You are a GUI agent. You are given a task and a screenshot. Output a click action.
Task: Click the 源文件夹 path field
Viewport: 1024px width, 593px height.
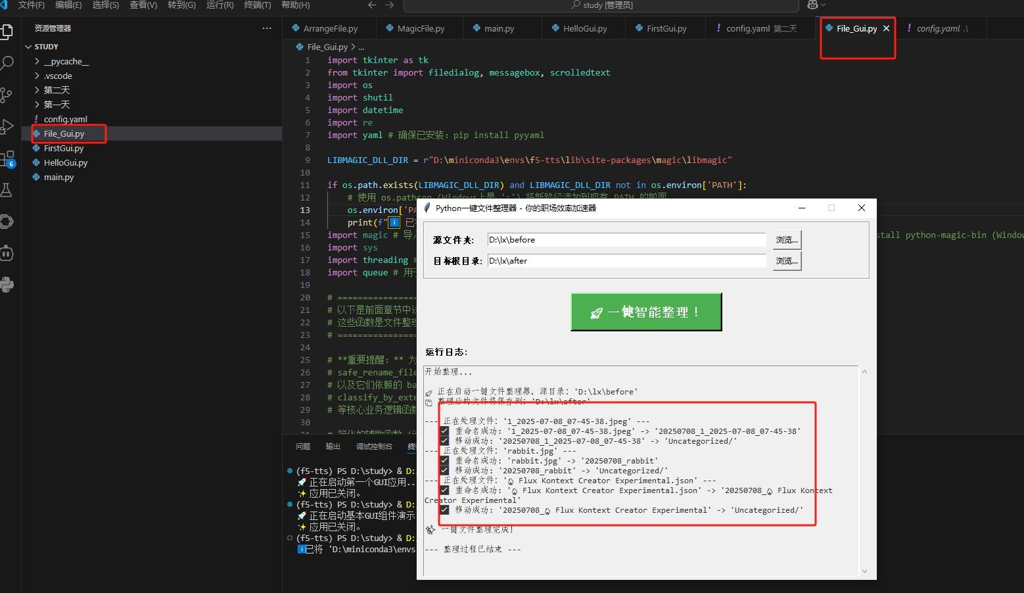[x=626, y=240]
